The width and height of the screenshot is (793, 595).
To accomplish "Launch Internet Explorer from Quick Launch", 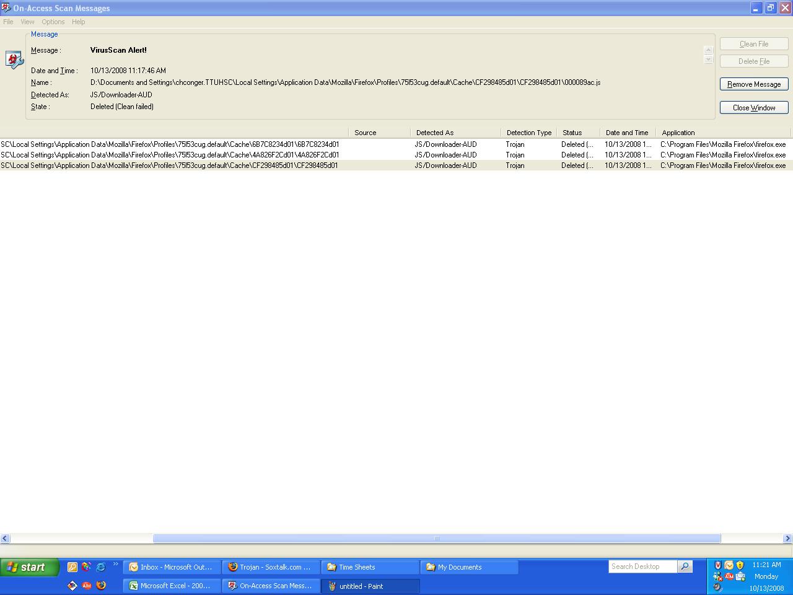I will [x=100, y=566].
